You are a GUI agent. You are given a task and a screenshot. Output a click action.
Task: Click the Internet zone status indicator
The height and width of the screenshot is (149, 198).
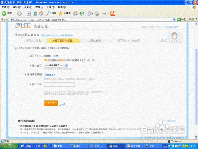coord(174,141)
